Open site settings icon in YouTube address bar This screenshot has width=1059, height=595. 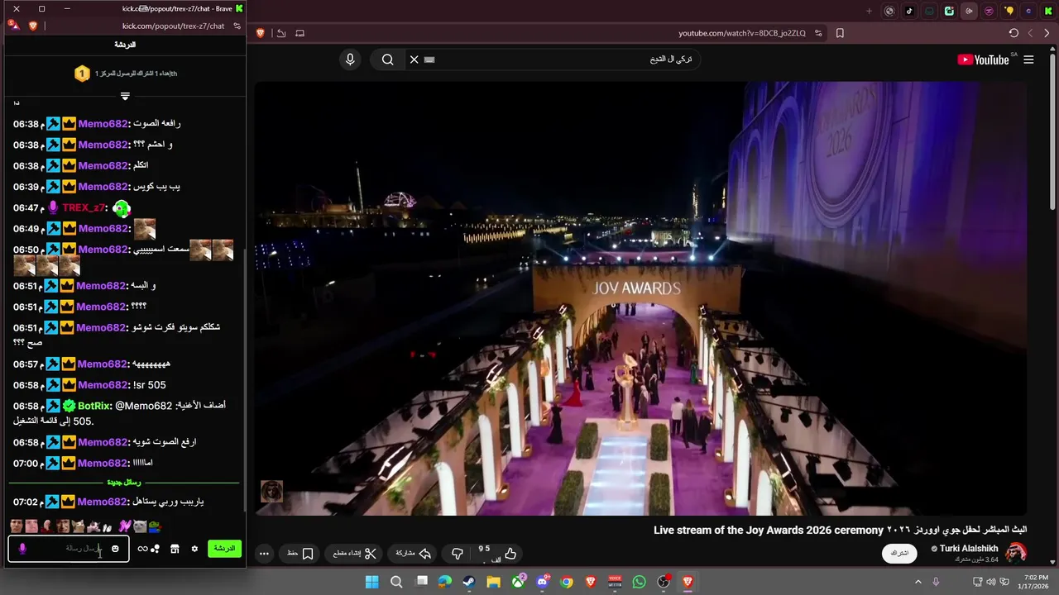pyautogui.click(x=818, y=33)
